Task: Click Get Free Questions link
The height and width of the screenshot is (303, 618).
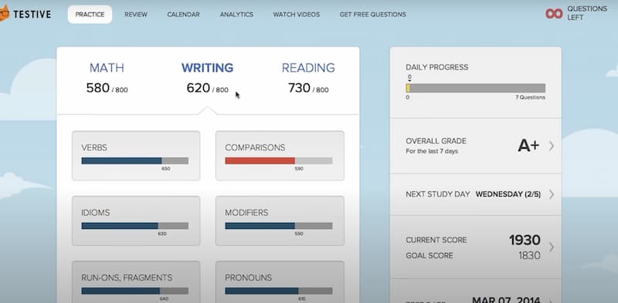Action: tap(373, 15)
